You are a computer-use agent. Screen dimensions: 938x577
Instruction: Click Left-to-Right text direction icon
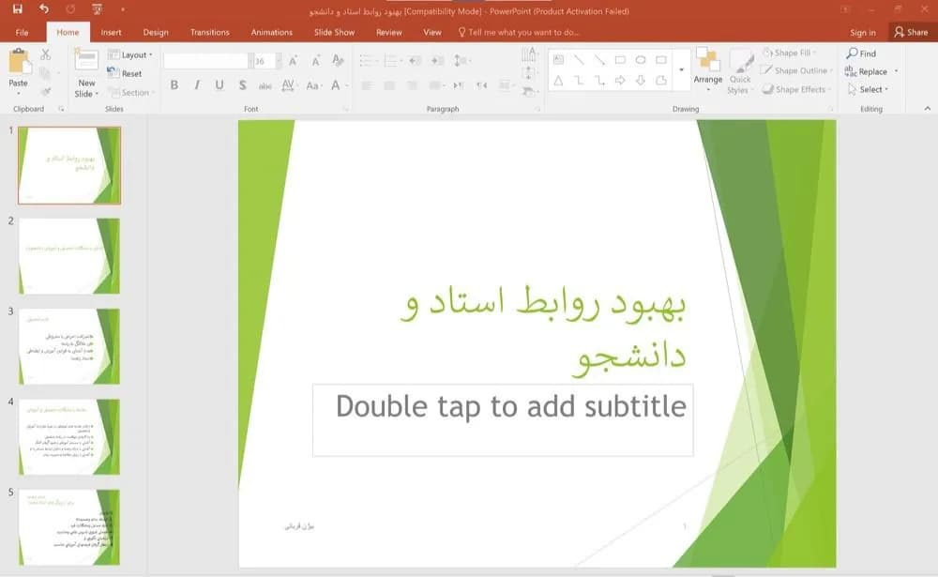pyautogui.click(x=459, y=85)
